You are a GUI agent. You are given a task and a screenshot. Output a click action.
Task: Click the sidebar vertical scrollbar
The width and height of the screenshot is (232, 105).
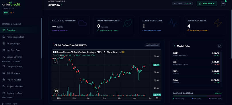(x=42, y=38)
